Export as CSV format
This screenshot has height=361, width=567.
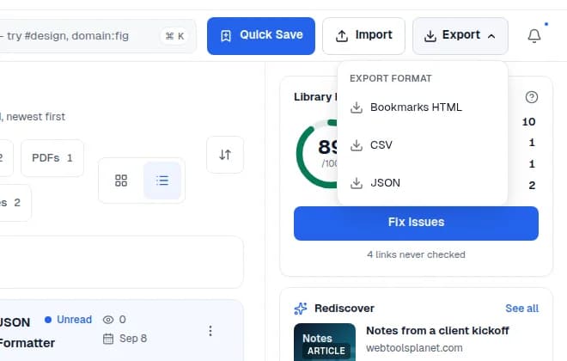pos(423,145)
